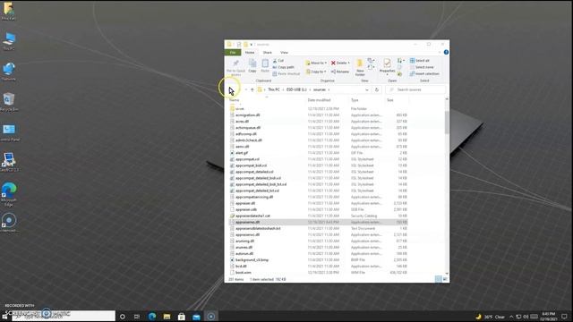573x322 pixels.
Task: Click sources in address breadcrumb
Action: (x=320, y=89)
